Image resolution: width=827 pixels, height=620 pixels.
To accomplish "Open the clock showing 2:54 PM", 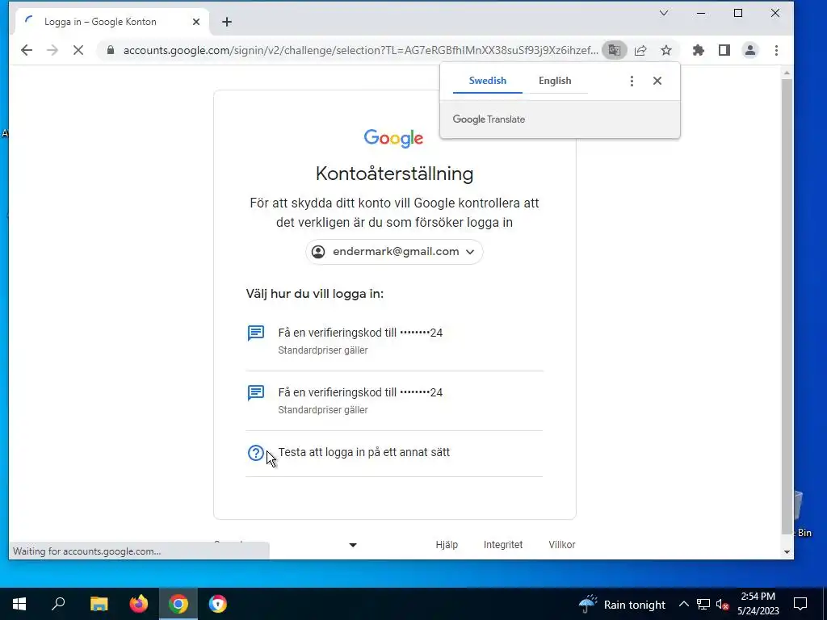I will (758, 604).
